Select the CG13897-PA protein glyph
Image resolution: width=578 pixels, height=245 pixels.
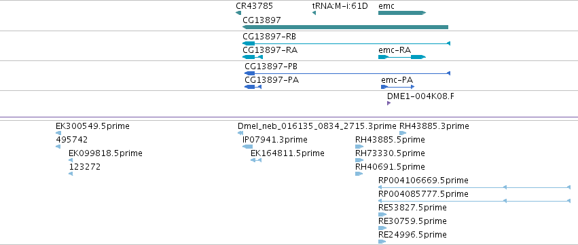click(x=253, y=87)
